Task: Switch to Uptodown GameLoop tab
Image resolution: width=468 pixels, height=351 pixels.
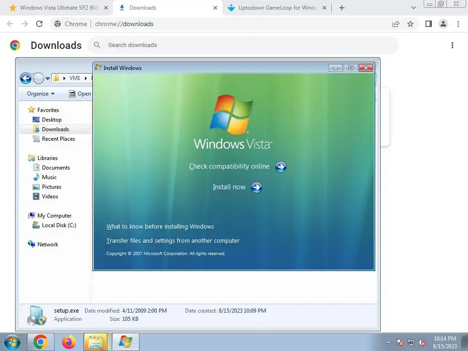Action: tap(277, 8)
